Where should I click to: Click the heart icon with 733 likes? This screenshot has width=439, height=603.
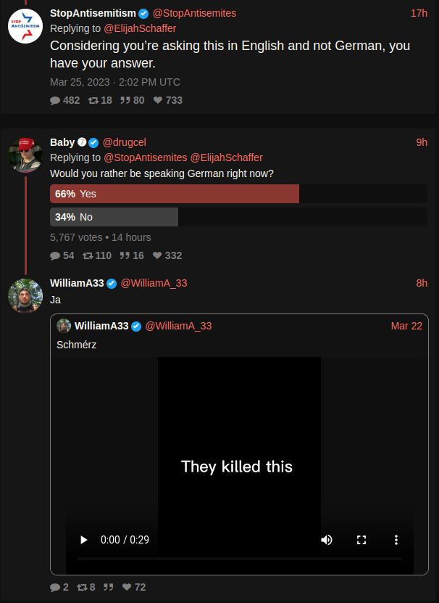click(x=158, y=100)
